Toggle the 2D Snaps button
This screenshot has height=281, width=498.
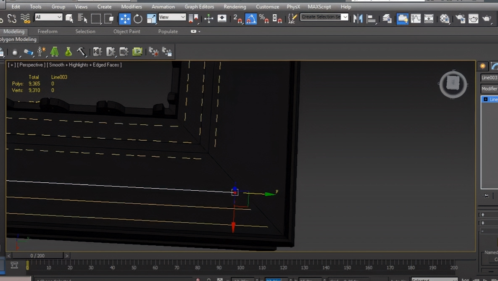pos(237,19)
